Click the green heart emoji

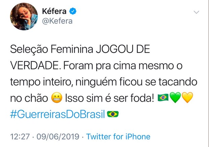(x=175, y=98)
